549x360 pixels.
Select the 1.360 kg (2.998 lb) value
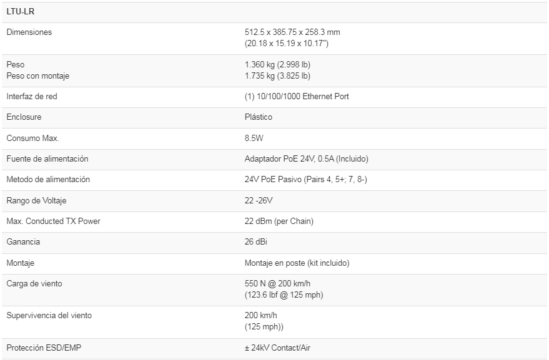coord(277,64)
